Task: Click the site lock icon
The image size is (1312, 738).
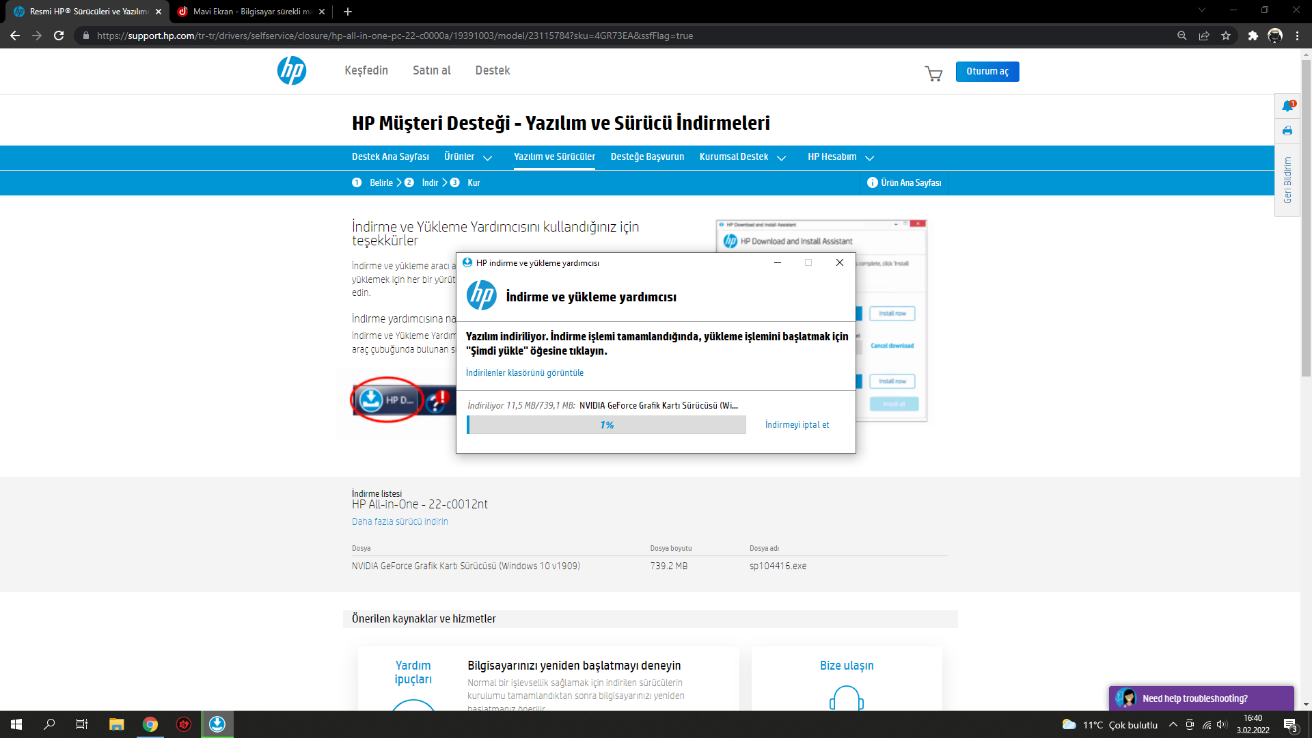Action: (85, 36)
